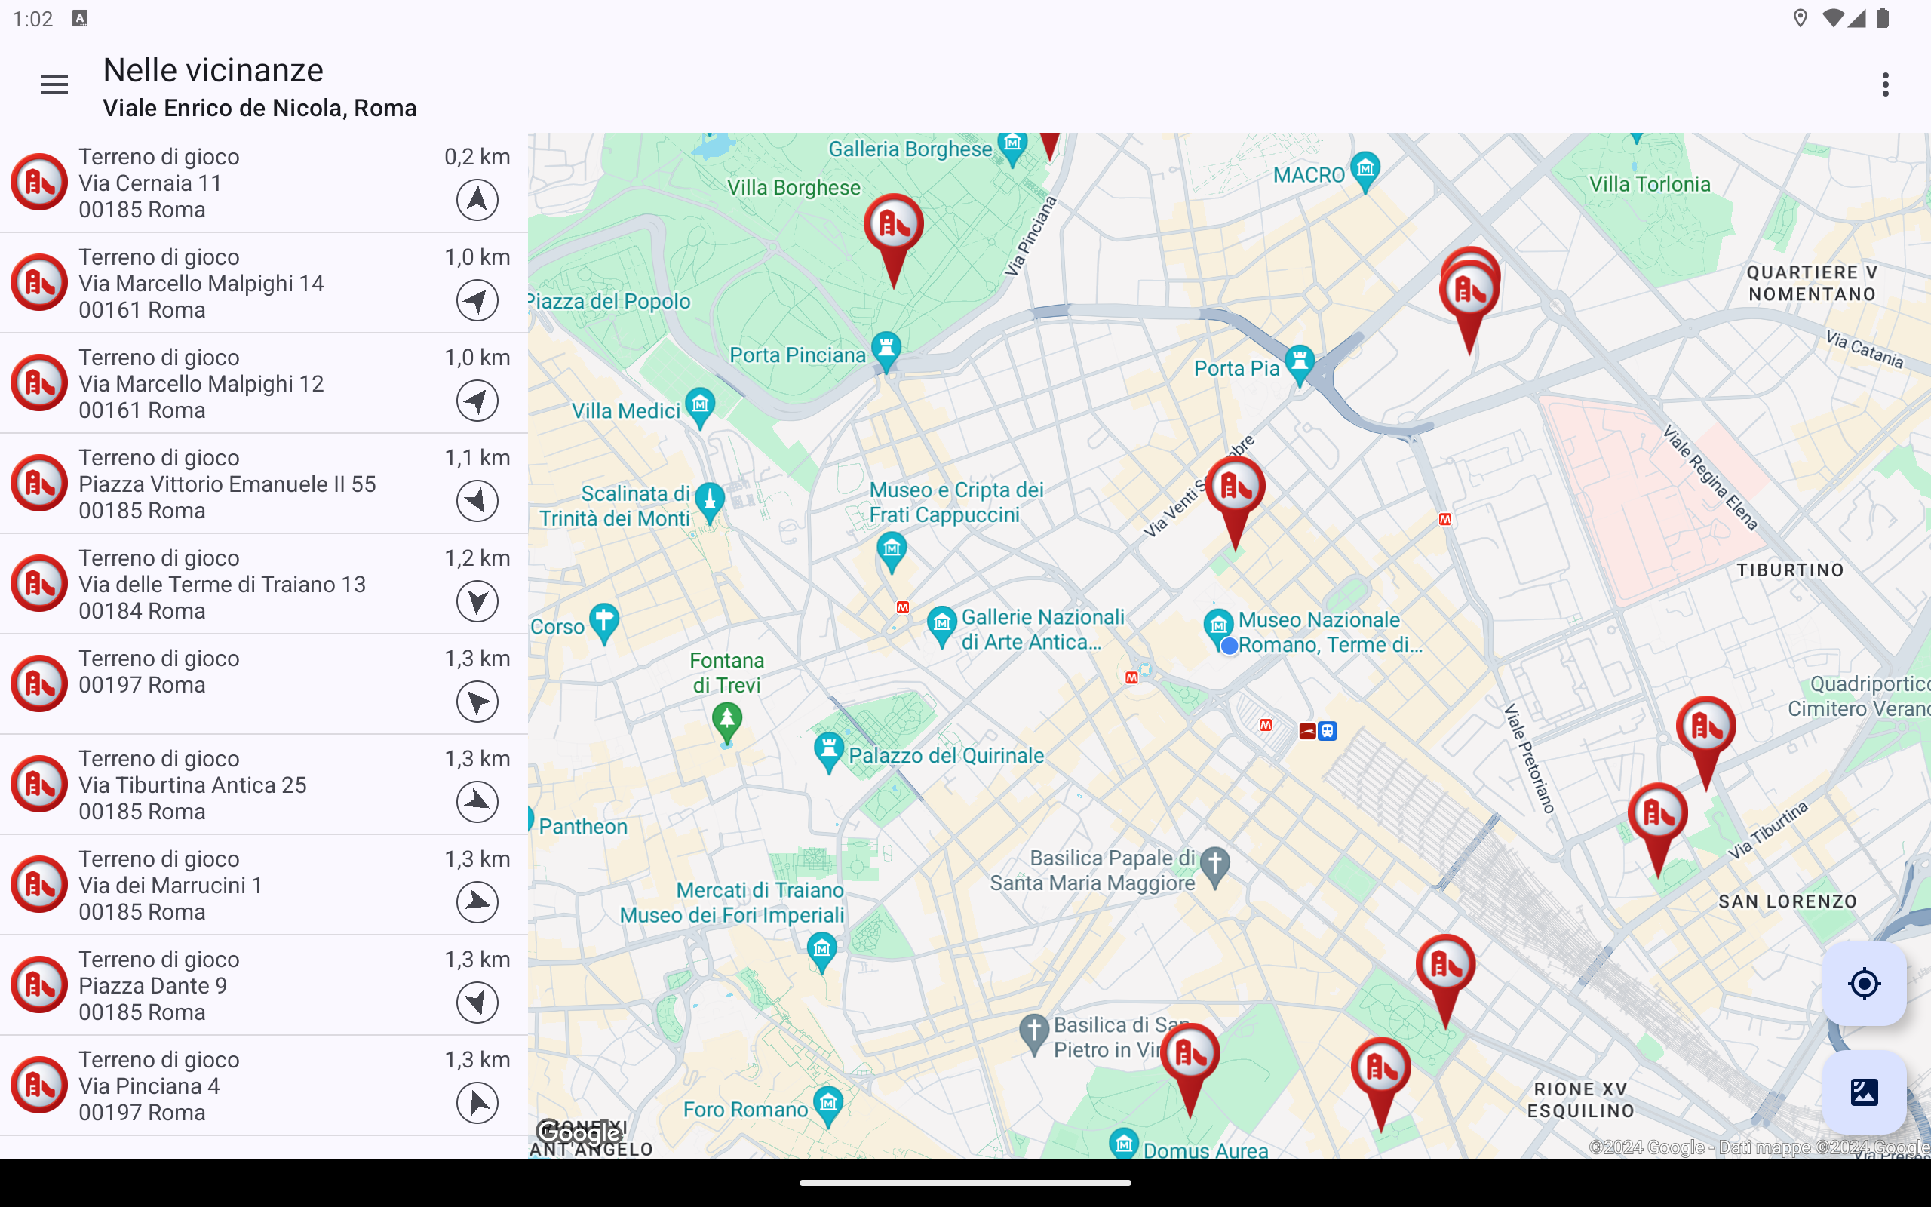
Task: Click Fontana di Trevi map label
Action: [726, 672]
